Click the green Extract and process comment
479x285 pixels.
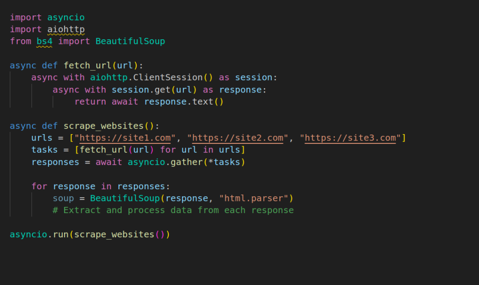pos(173,210)
